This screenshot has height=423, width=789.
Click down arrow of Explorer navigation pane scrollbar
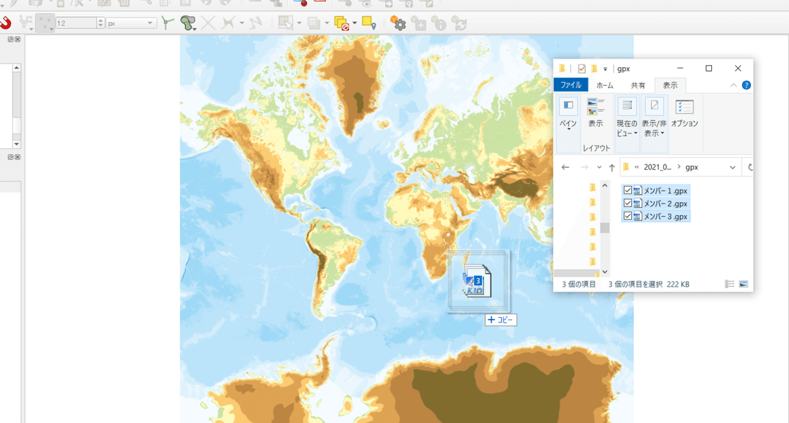604,271
